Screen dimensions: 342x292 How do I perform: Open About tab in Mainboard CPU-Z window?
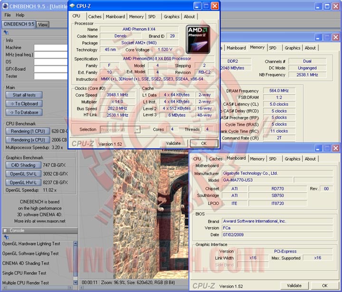coord(310,159)
